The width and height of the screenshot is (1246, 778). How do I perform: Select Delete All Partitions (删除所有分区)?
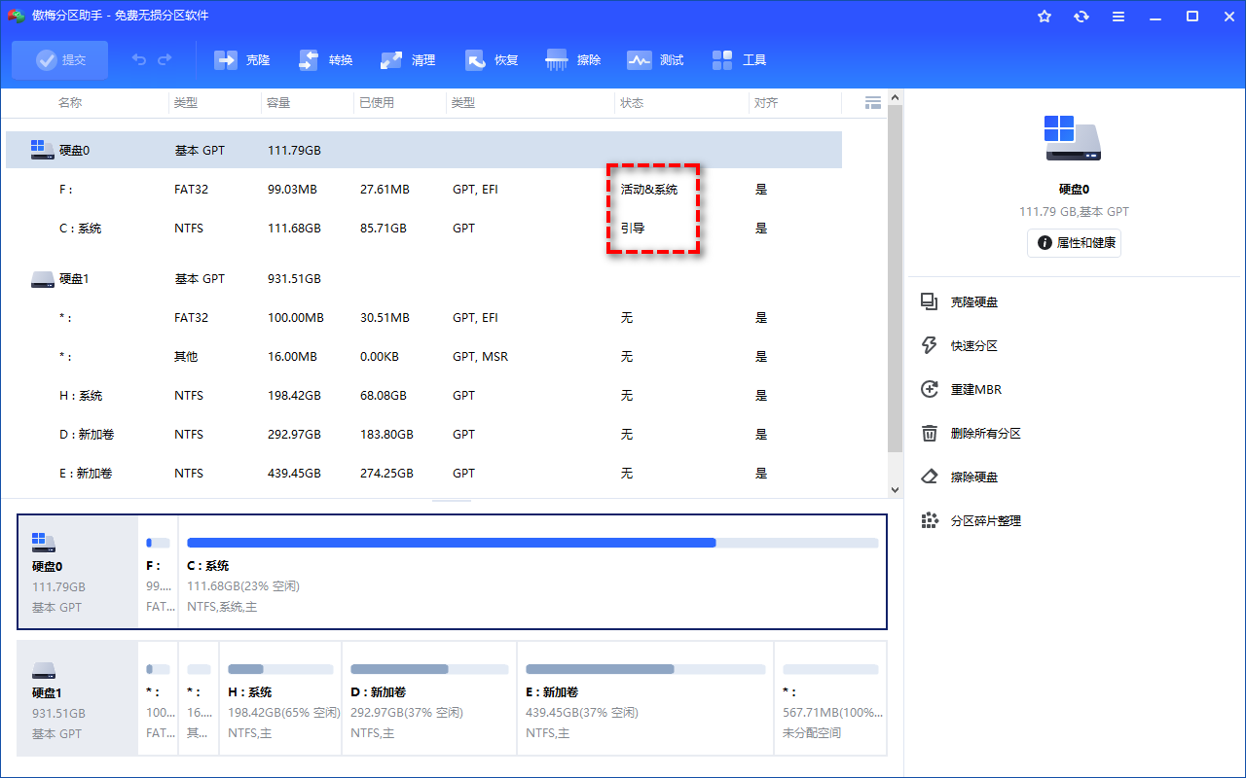click(985, 434)
